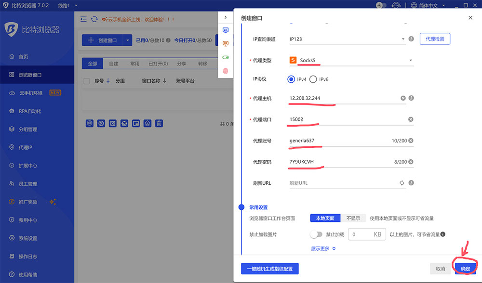Click the info icon beside 代理主机

coord(411,98)
